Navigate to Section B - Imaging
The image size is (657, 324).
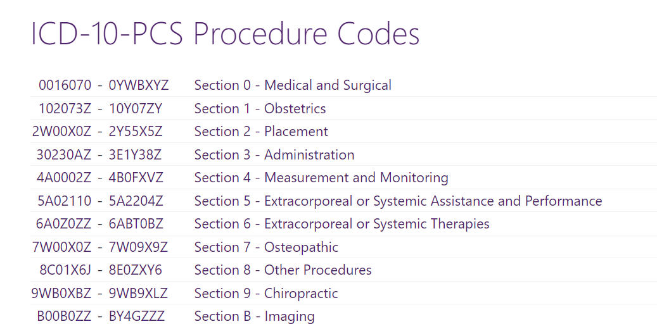(254, 316)
